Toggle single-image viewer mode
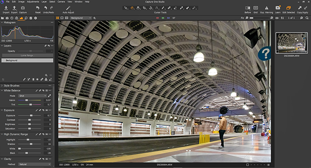This screenshot has width=311, height=168. pos(62,18)
